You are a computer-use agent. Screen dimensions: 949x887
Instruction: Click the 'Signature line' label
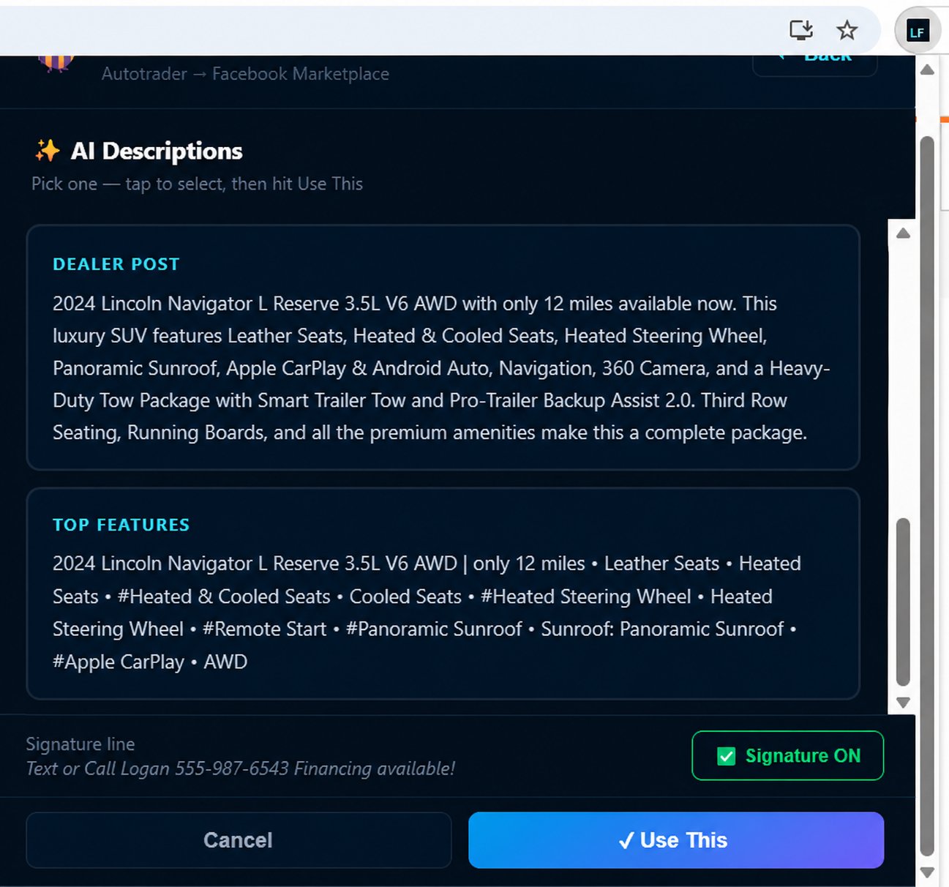tap(80, 744)
